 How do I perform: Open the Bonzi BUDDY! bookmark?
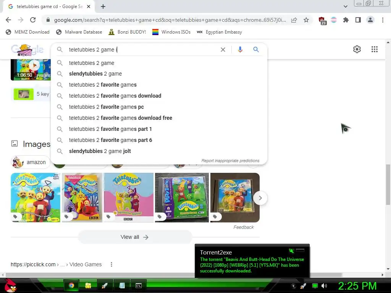(x=127, y=32)
